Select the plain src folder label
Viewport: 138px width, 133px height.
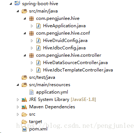pyautogui.click(x=32, y=115)
